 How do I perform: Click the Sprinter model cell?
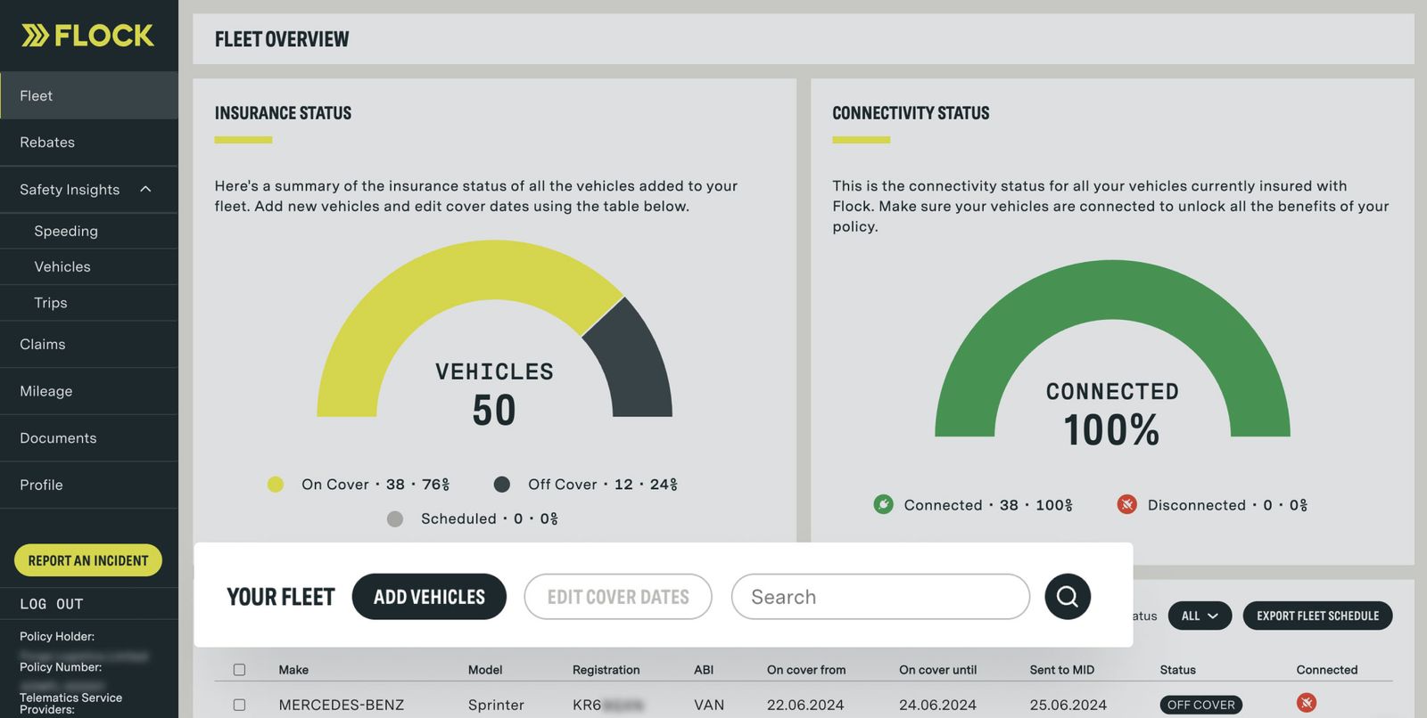point(496,705)
